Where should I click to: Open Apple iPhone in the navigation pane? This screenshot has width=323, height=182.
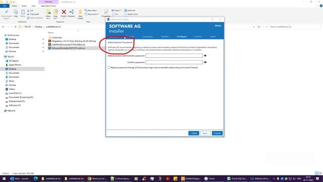point(15,65)
